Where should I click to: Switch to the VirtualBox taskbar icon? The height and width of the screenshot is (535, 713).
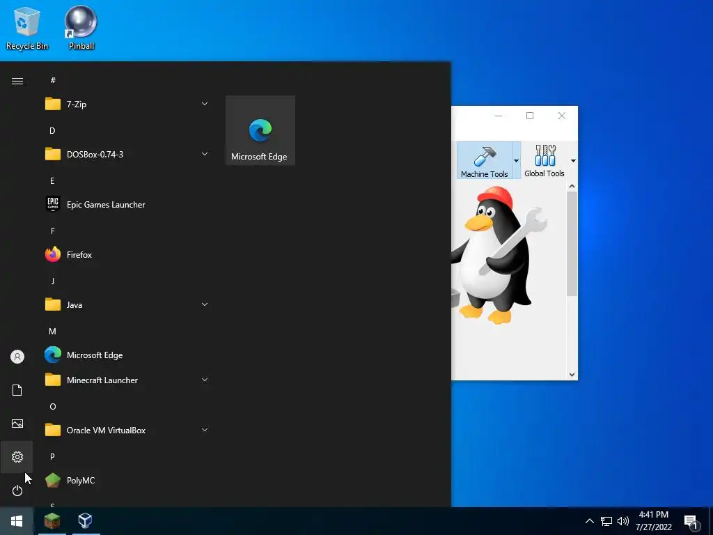click(x=86, y=521)
